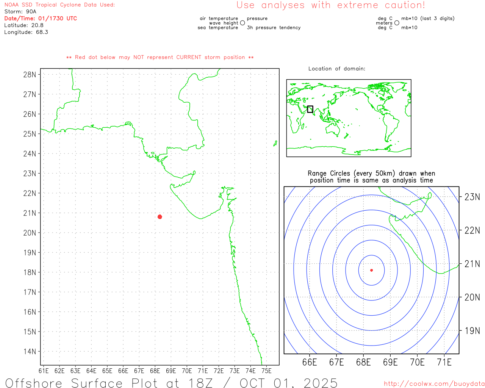Click the 'Storm: 90A' text
Screen dimensions: 485x388
point(20,12)
